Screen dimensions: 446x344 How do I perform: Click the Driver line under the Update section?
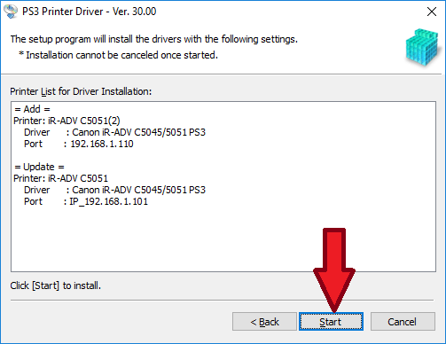tap(114, 190)
